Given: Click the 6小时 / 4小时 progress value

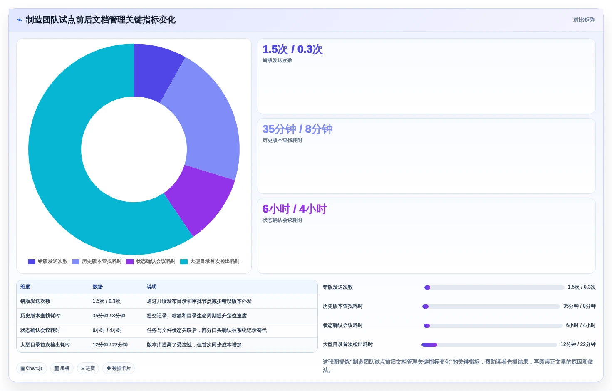Looking at the screenshot, I should click(x=581, y=325).
